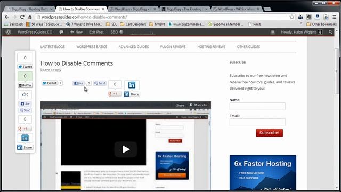This screenshot has width=341, height=192.
Task: Click the Facebook Like button below the title
Action: 78,83
